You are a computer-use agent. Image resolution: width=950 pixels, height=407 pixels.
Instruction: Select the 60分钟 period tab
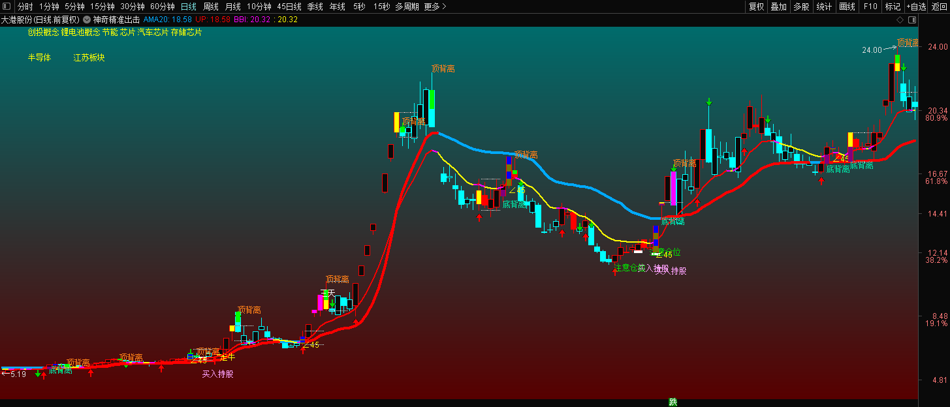pos(163,7)
